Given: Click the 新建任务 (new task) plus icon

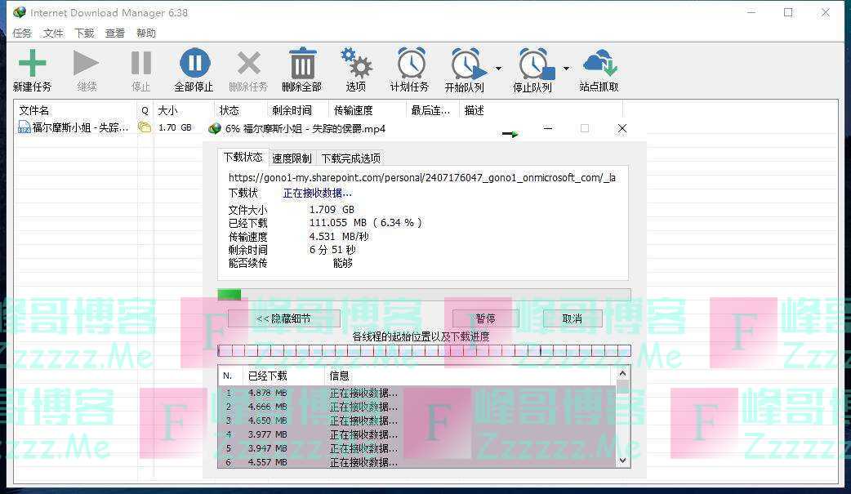Looking at the screenshot, I should coord(32,64).
